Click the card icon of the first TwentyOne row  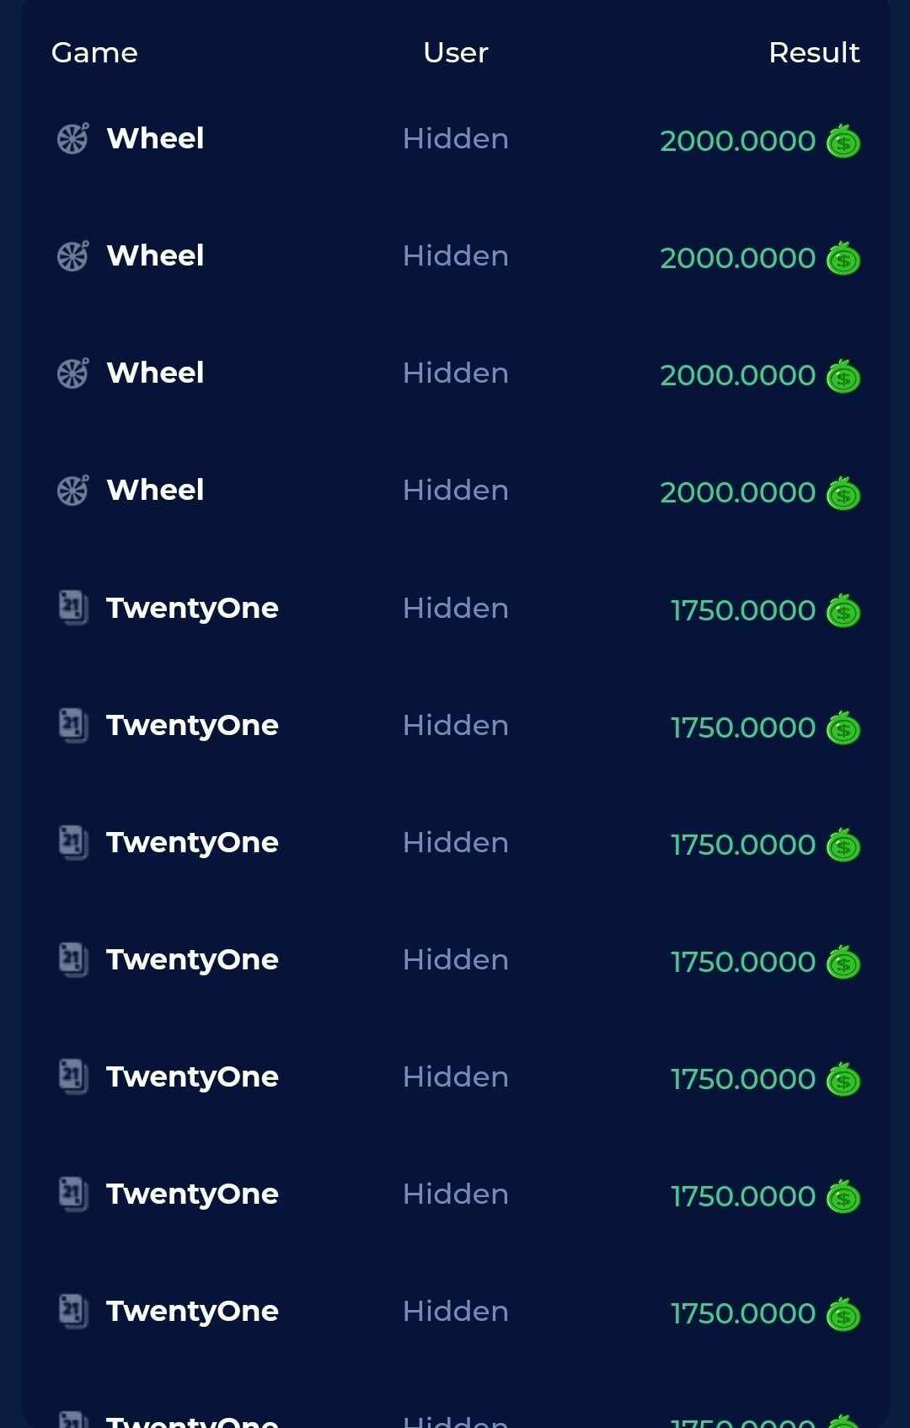coord(73,607)
